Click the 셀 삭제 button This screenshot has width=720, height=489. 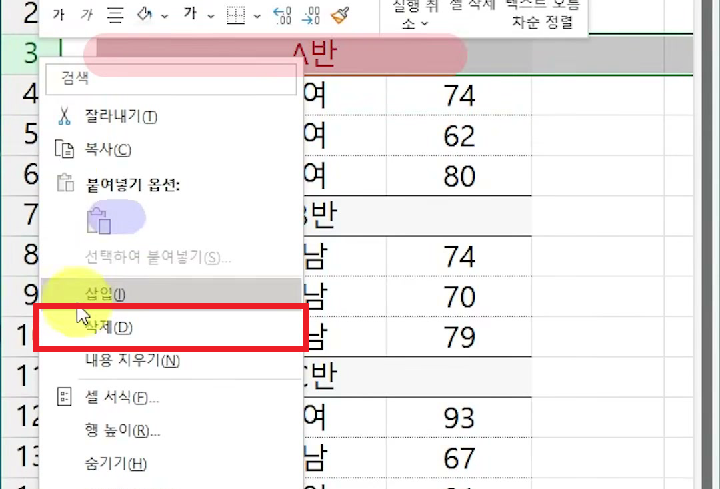473,5
